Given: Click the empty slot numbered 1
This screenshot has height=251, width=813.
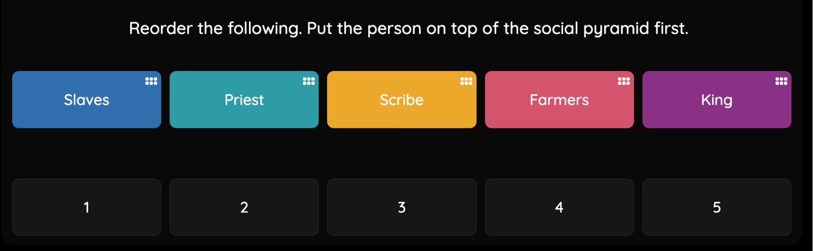Looking at the screenshot, I should (x=86, y=207).
